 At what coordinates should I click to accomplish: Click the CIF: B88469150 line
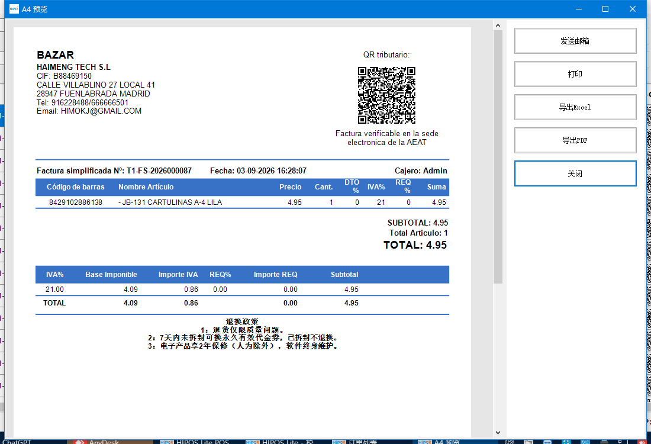click(64, 76)
